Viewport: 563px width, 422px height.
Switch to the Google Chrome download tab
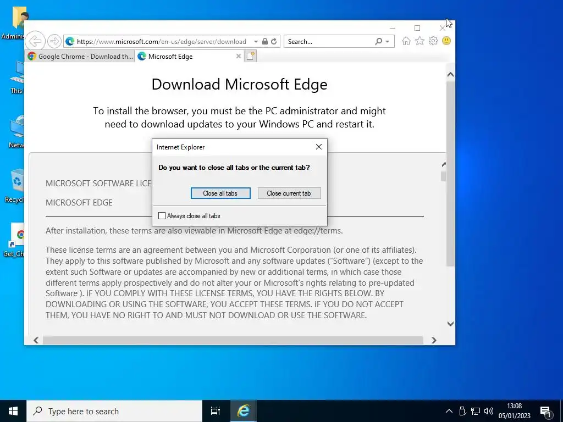point(80,57)
